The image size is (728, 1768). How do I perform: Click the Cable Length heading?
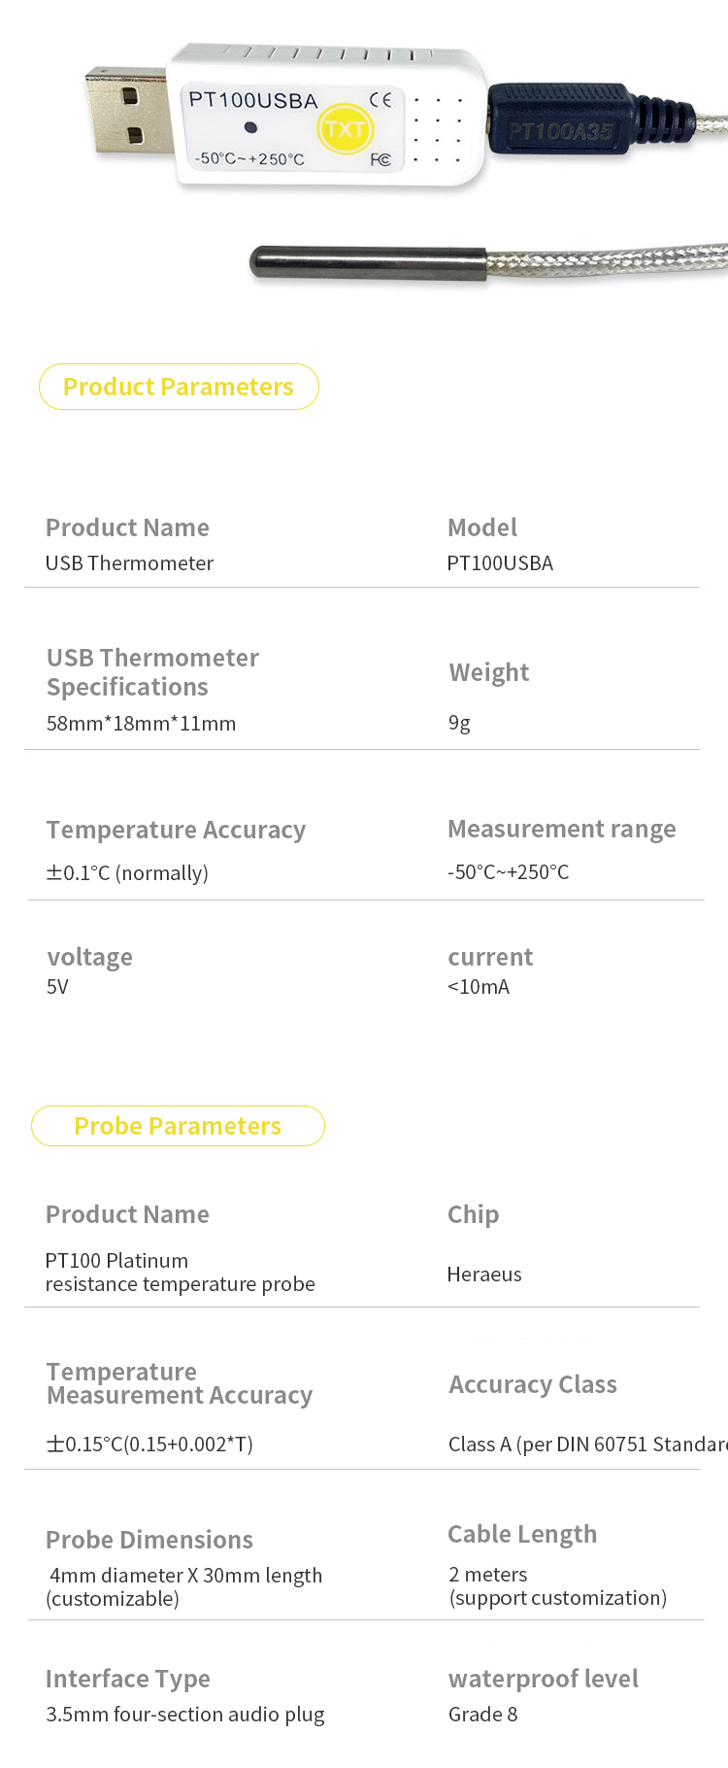[522, 1534]
